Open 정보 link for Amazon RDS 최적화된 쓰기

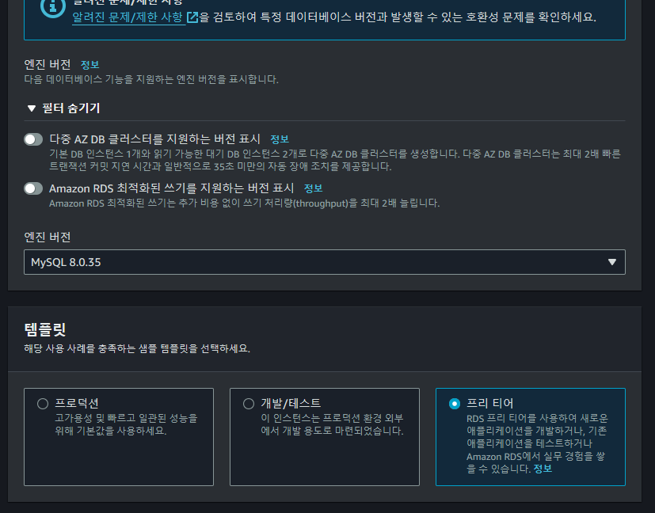[x=313, y=188]
